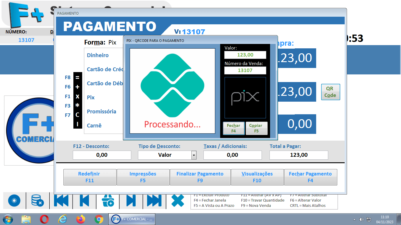The height and width of the screenshot is (225, 401).
Task: Click the black pix logo panel
Action: click(x=245, y=98)
